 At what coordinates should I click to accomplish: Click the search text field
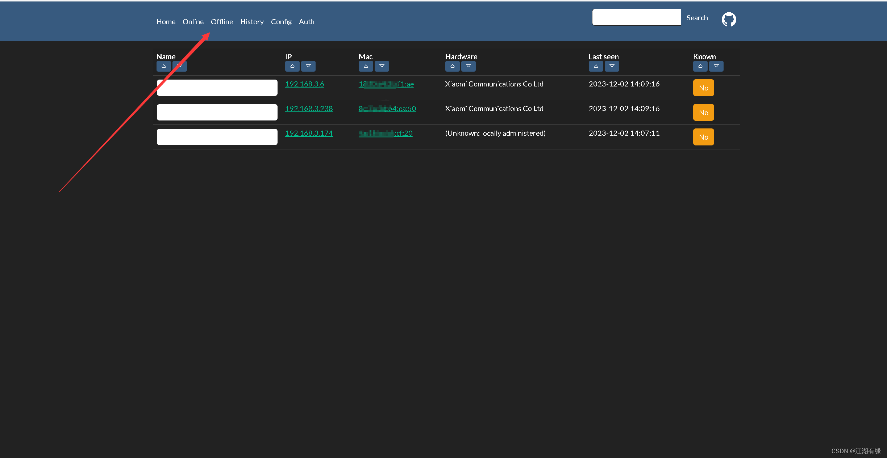pyautogui.click(x=636, y=17)
